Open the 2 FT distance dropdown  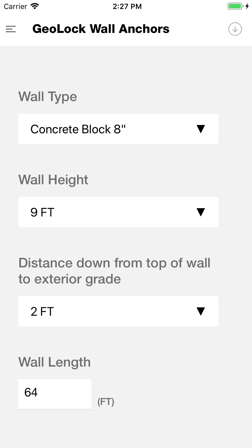point(118,311)
